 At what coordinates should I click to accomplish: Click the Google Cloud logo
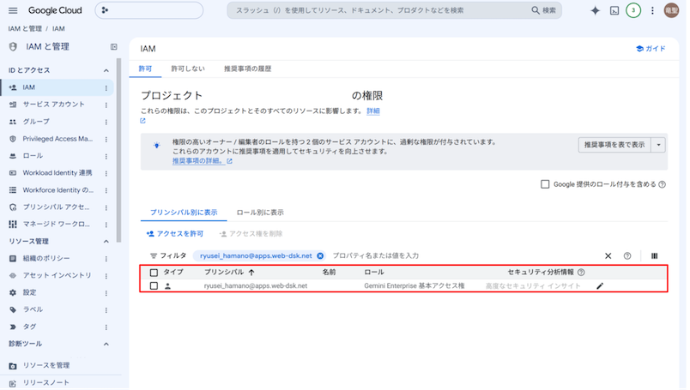(55, 10)
